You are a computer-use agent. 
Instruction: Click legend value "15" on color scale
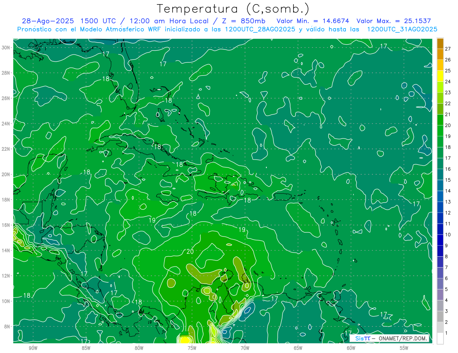(448, 180)
